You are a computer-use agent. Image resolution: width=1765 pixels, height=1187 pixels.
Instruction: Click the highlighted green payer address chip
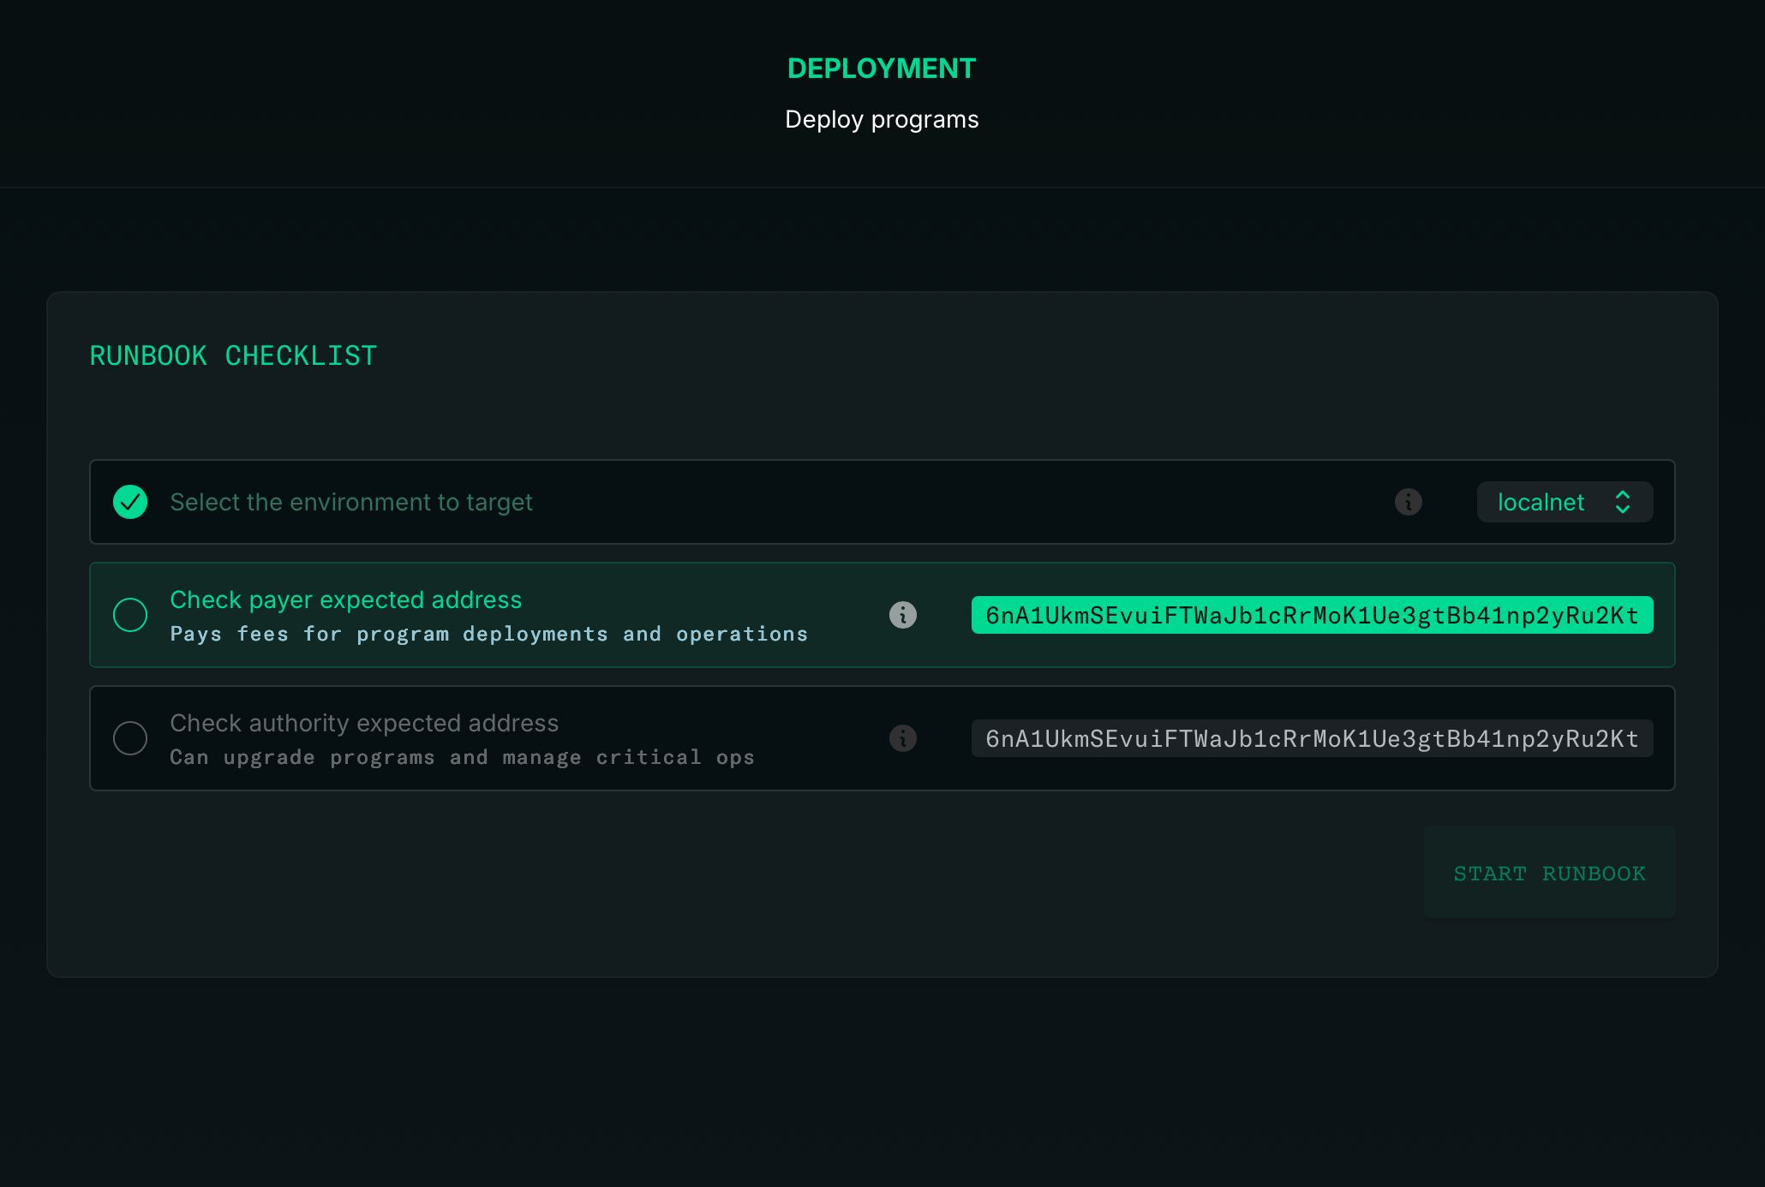(x=1312, y=615)
